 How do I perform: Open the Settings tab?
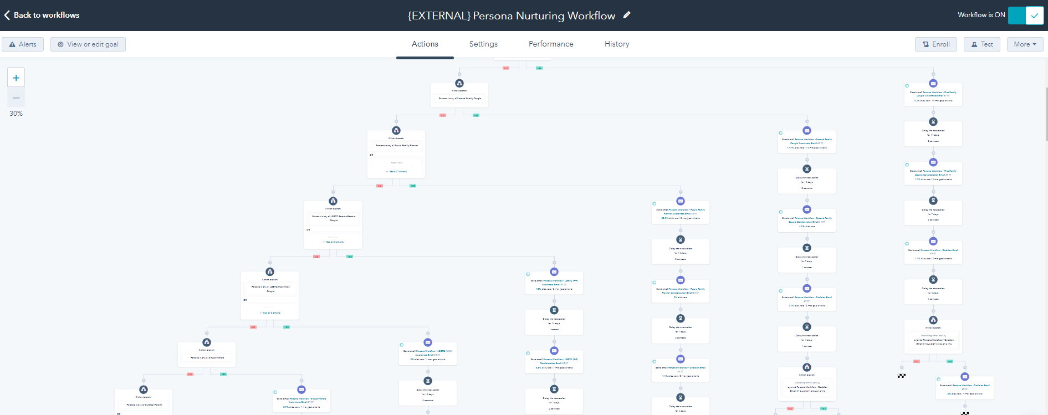click(x=483, y=44)
